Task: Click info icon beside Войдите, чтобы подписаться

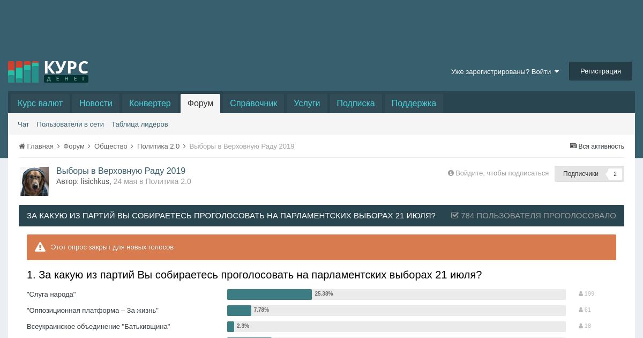Action: pos(451,173)
